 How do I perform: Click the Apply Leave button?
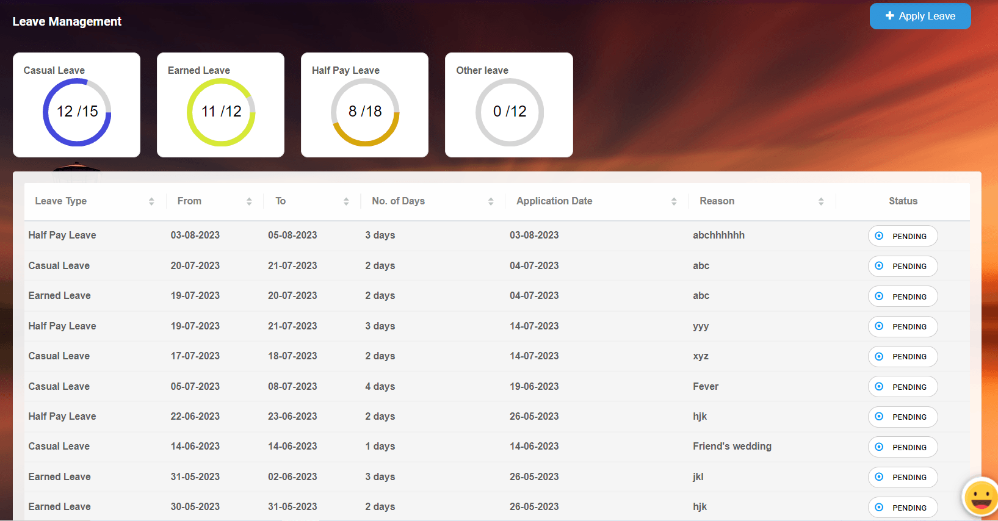(x=919, y=16)
